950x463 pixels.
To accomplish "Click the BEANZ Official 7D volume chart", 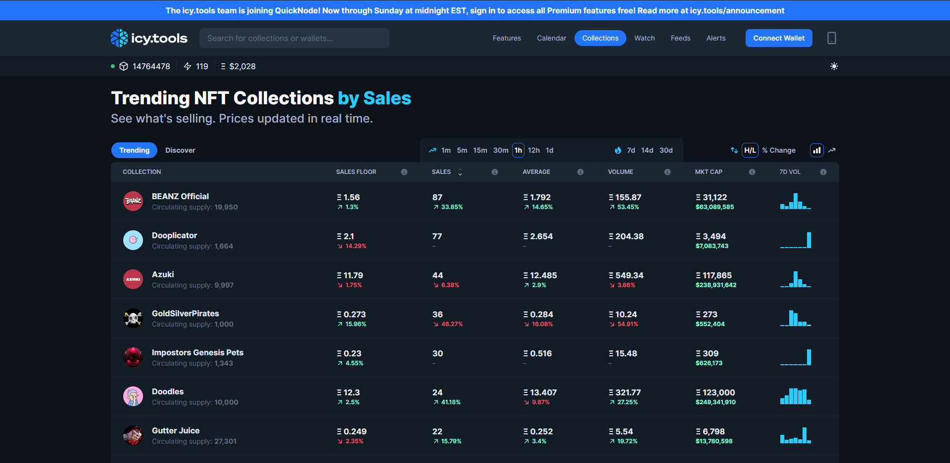I will tap(796, 201).
